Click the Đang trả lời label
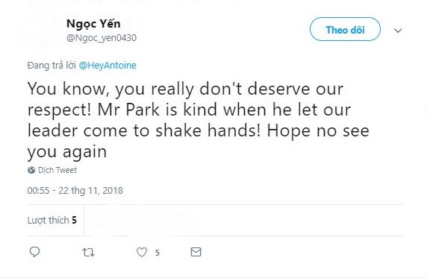 tap(52, 66)
